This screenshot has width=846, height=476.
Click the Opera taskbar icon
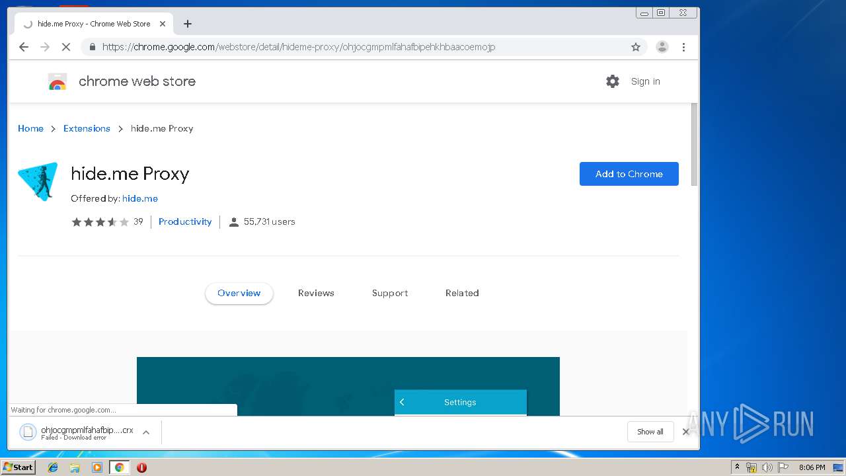point(141,467)
